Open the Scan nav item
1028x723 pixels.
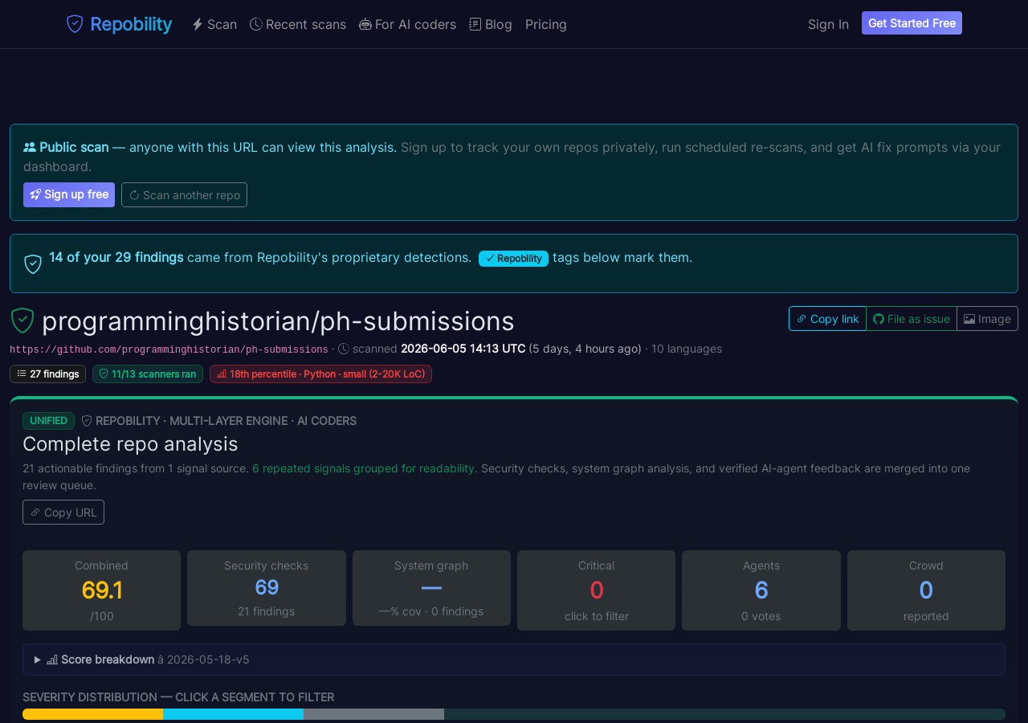(x=214, y=24)
